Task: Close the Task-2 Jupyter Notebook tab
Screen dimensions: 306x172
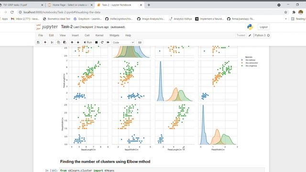Action: click(x=141, y=5)
